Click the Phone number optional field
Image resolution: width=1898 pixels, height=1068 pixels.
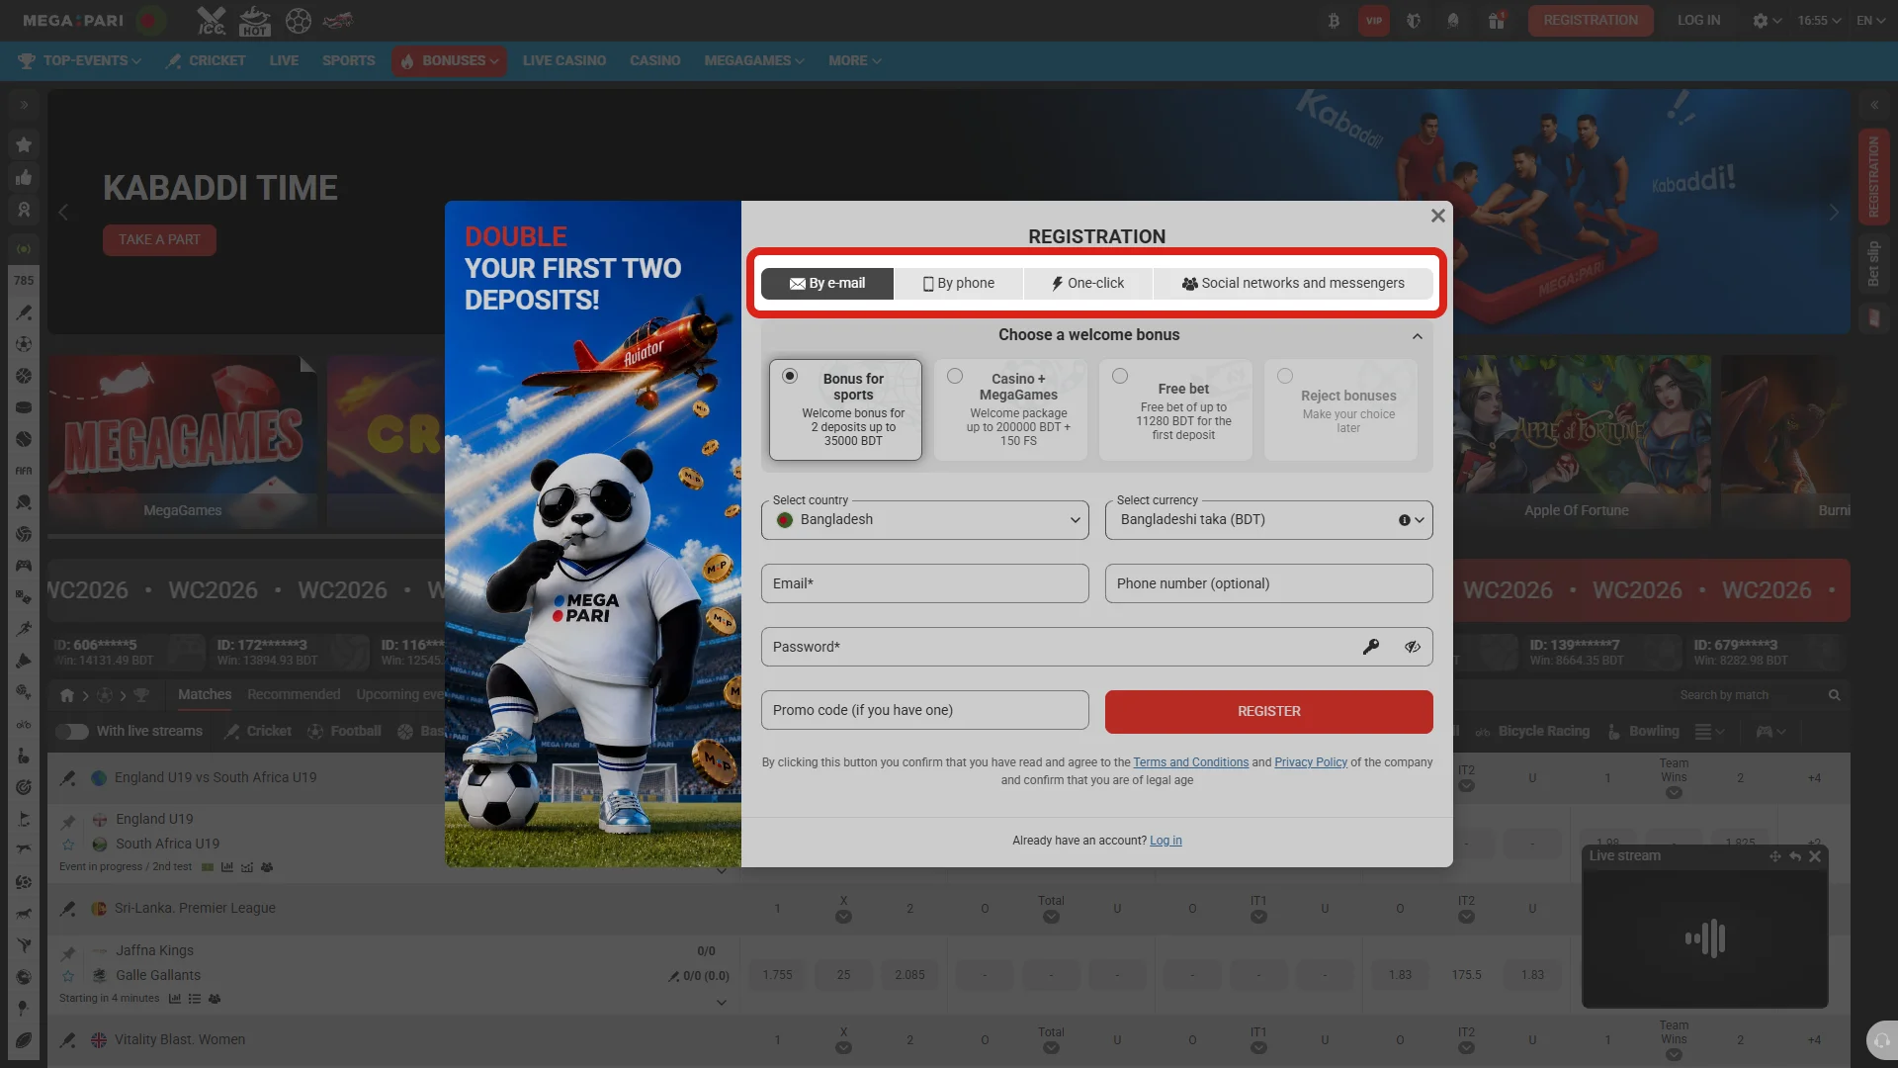(x=1269, y=583)
